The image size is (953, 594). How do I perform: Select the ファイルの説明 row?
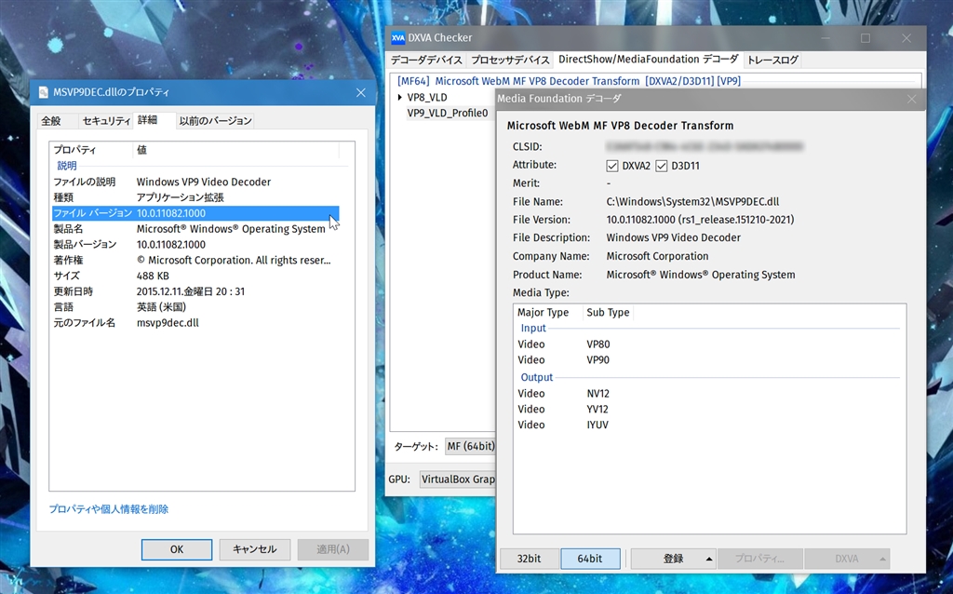tap(195, 182)
